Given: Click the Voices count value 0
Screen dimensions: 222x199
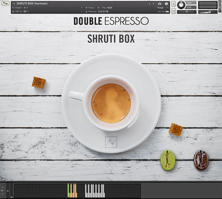Looking at the screenshot, I should coord(99,8).
